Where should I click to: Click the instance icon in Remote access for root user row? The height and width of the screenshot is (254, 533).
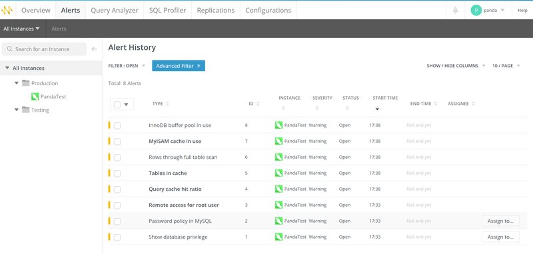[x=278, y=205]
